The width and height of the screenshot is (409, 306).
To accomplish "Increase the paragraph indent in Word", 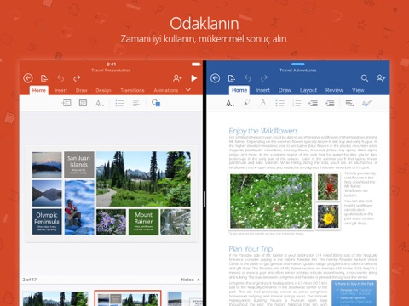I will coord(330,103).
